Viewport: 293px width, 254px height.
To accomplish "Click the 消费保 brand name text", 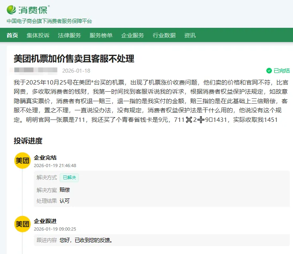I will pos(33,10).
